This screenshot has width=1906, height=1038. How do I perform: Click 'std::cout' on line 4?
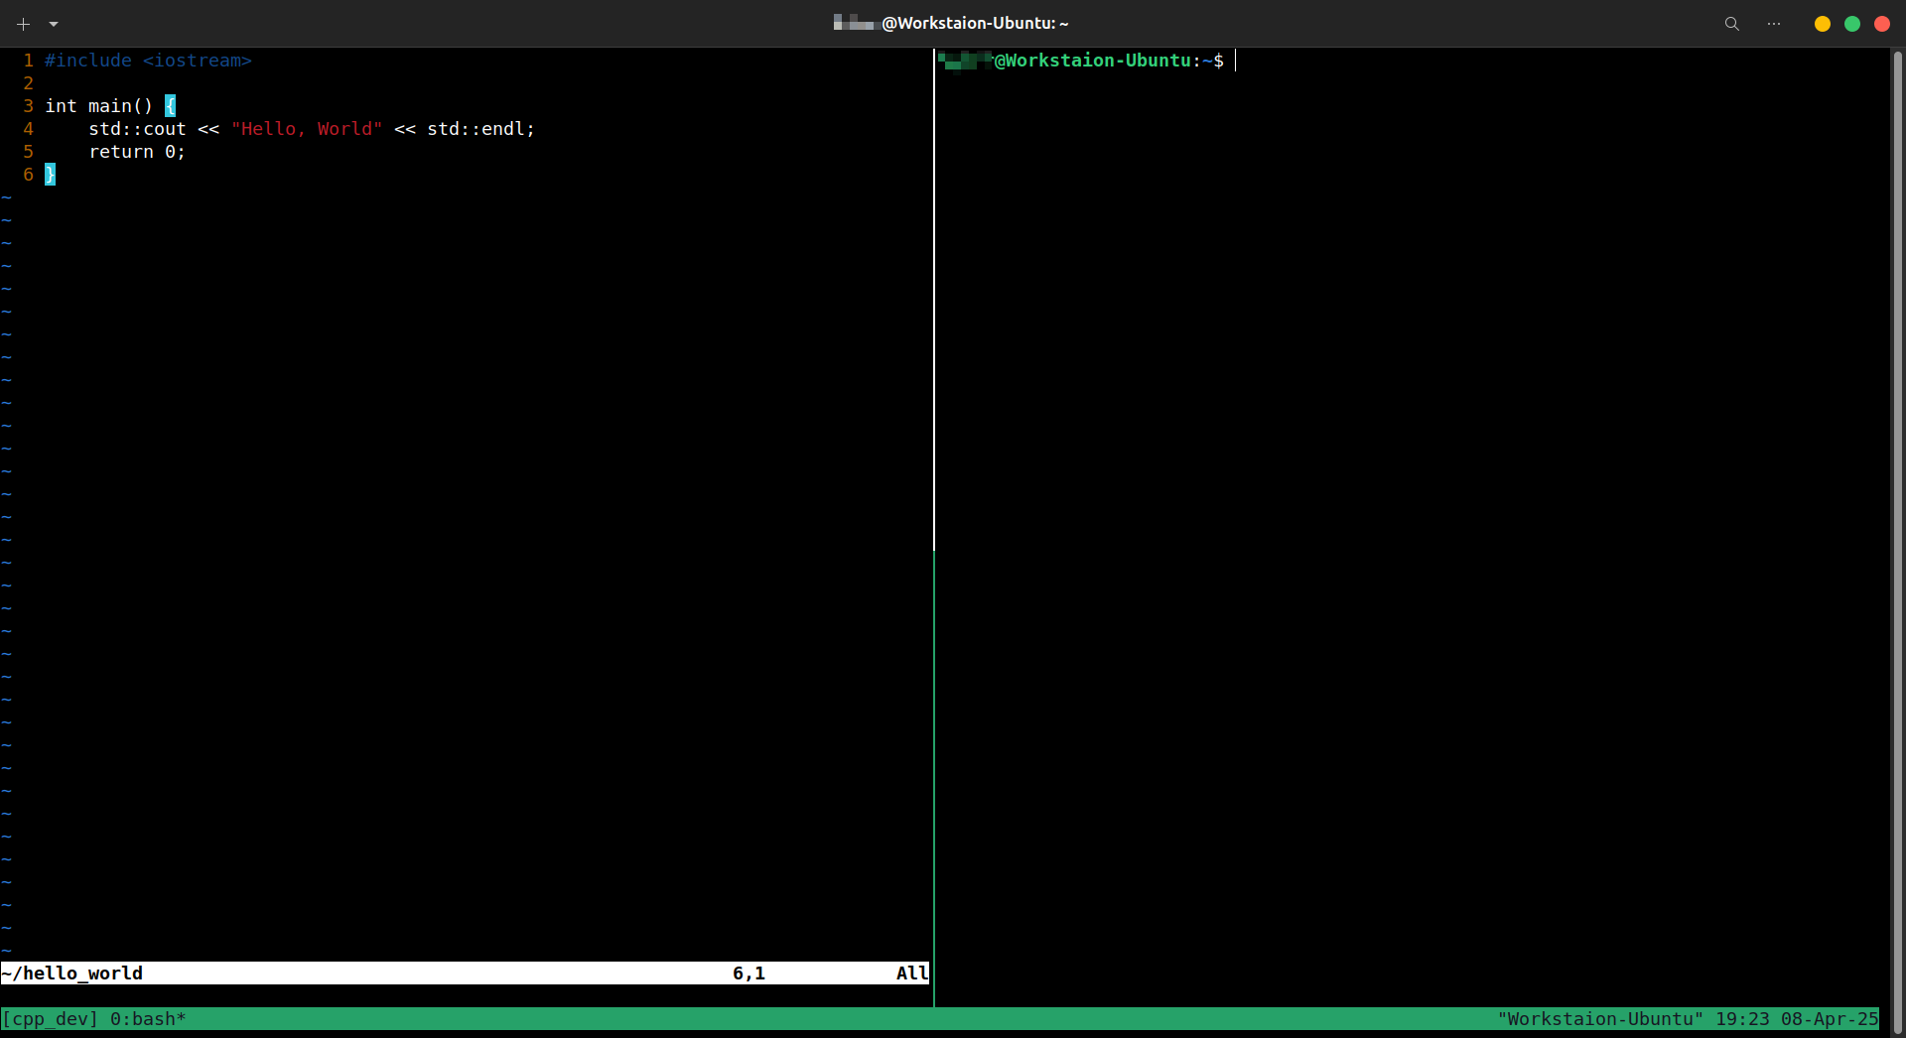[x=137, y=129]
